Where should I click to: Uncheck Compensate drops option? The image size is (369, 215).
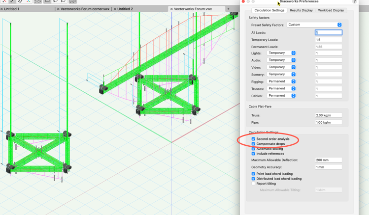pyautogui.click(x=254, y=144)
